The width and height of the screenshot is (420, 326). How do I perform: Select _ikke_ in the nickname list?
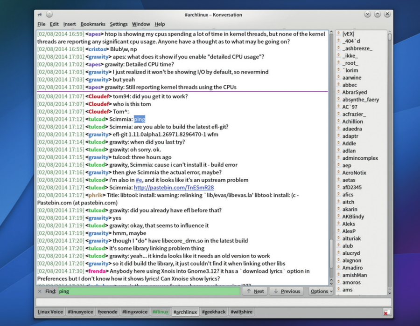pos(350,55)
